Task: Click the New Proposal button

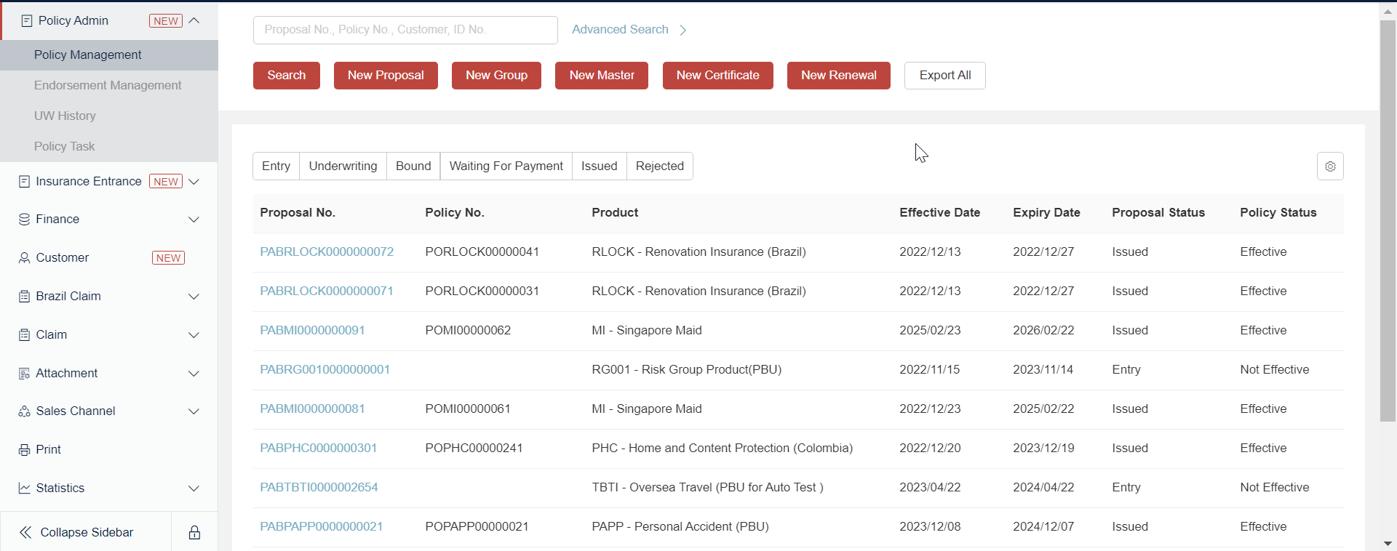Action: pyautogui.click(x=386, y=75)
